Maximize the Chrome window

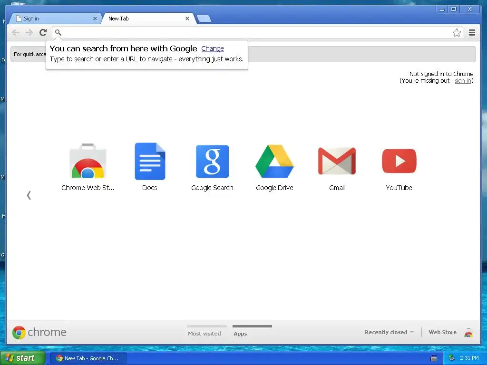coord(454,10)
